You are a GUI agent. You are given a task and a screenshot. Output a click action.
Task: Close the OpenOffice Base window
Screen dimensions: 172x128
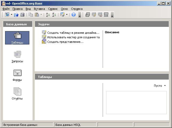point(168,3)
